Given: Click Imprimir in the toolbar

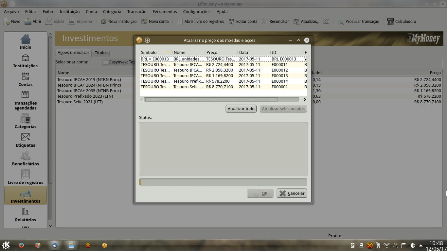Looking at the screenshot, I should click(x=80, y=22).
